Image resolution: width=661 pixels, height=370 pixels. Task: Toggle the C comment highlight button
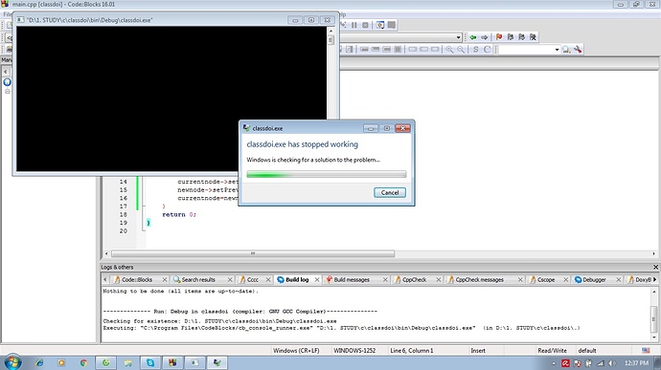tap(487, 50)
